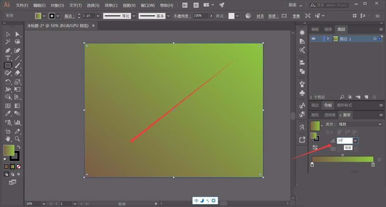Toggle visibility of 图层 1

(313, 39)
